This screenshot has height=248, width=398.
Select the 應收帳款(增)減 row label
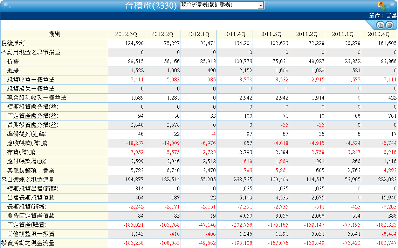click(x=27, y=143)
